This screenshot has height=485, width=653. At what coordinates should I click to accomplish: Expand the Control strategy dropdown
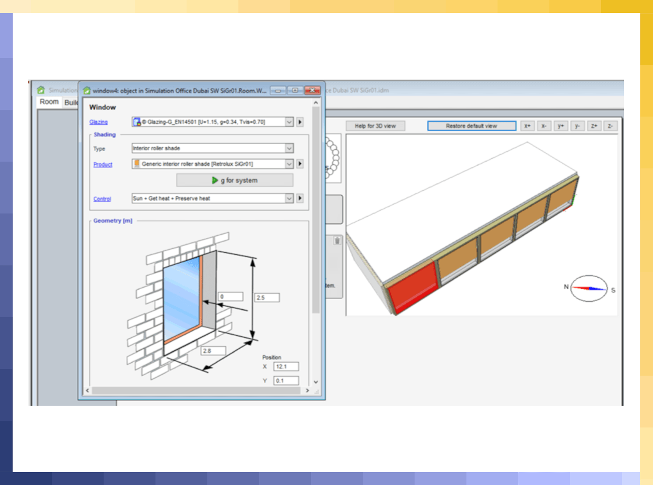pos(289,198)
